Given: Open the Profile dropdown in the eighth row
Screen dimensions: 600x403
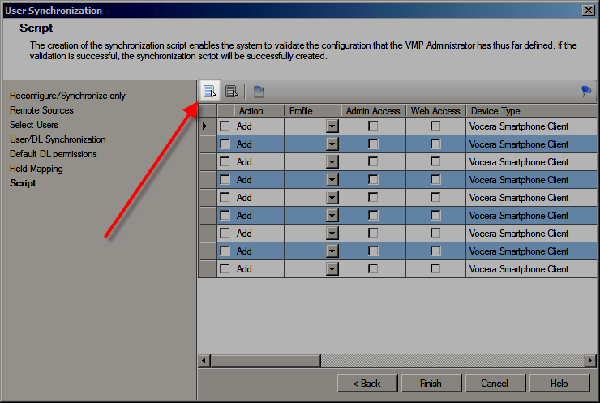Looking at the screenshot, I should [332, 251].
